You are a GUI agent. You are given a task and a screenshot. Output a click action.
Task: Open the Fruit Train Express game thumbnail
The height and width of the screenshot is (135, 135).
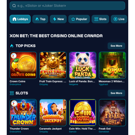(x=53, y=65)
